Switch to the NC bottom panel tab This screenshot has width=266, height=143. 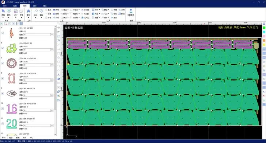(x=31, y=138)
